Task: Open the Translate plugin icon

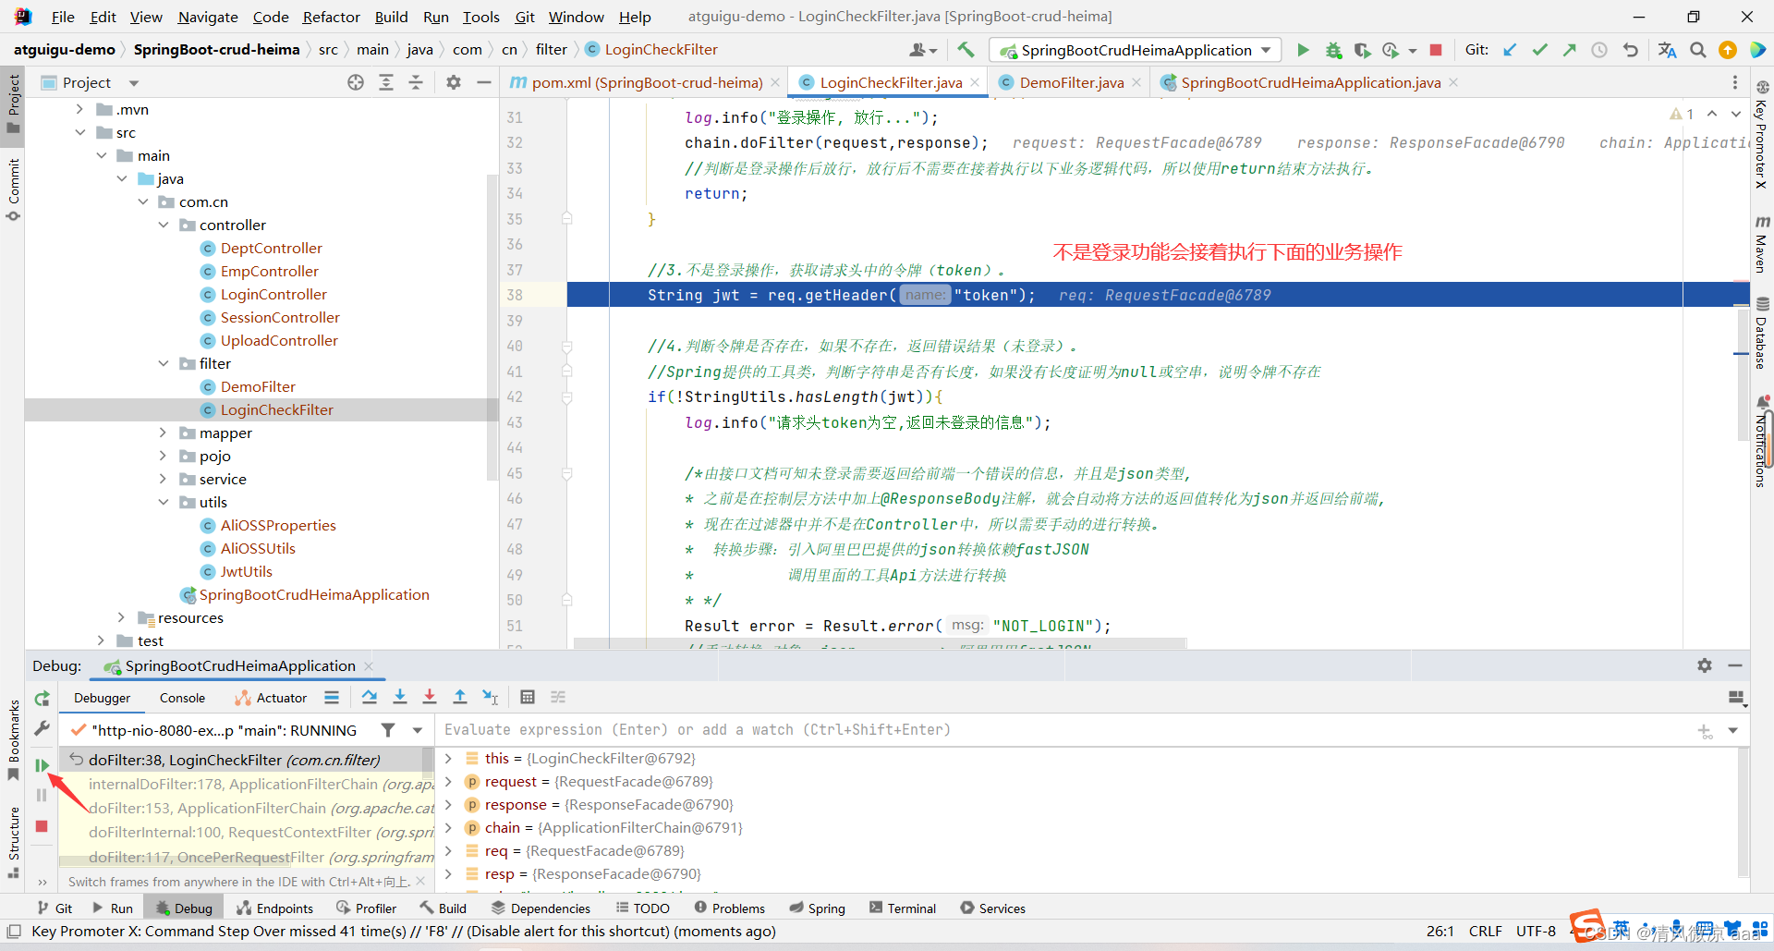Action: [1667, 50]
